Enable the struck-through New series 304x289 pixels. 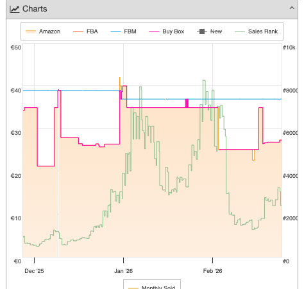point(209,31)
